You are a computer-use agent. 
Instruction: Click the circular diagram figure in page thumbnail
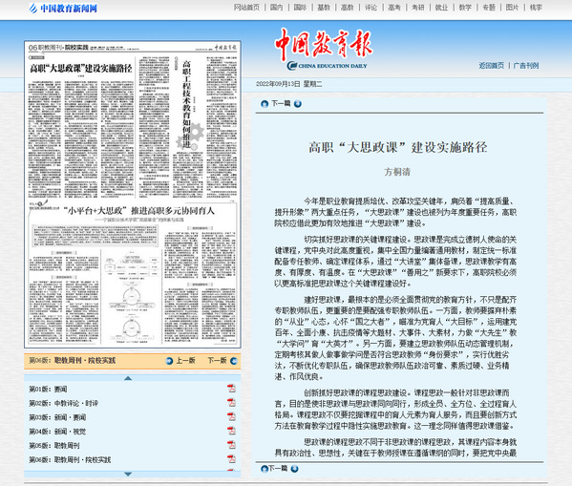[131, 296]
